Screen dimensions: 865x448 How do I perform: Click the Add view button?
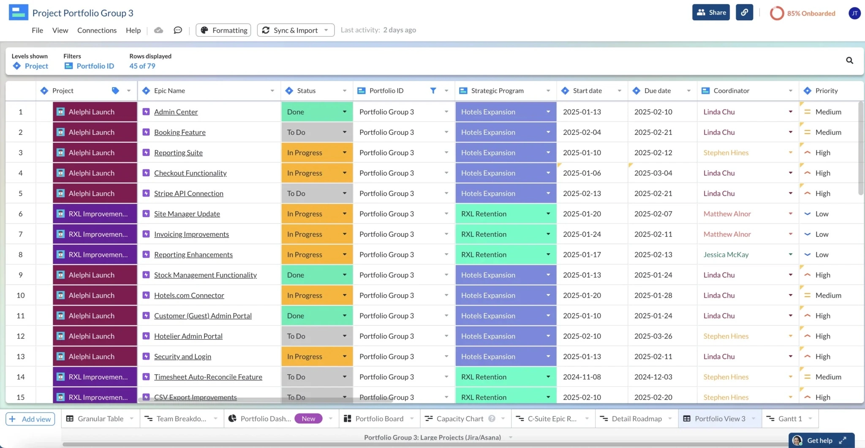tap(30, 419)
